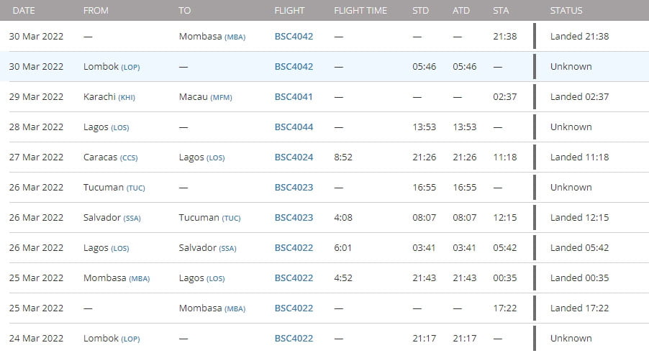Select the 29 Mar 2022 date cell
Image resolution: width=649 pixels, height=353 pixels.
pos(36,96)
